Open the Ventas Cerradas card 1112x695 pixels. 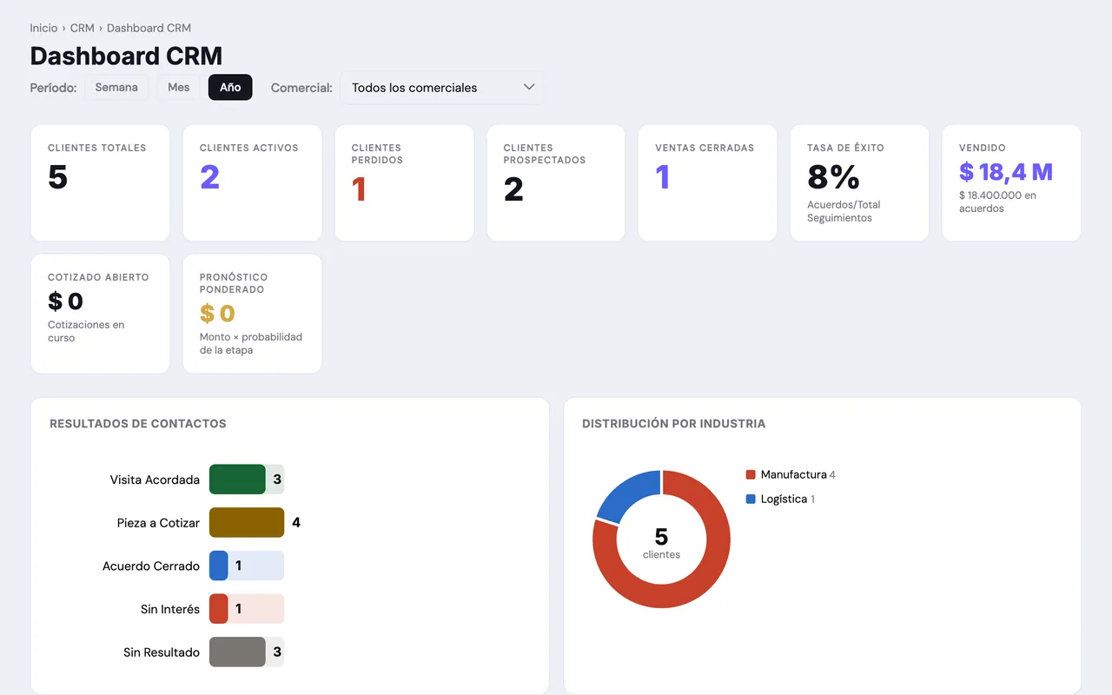707,183
